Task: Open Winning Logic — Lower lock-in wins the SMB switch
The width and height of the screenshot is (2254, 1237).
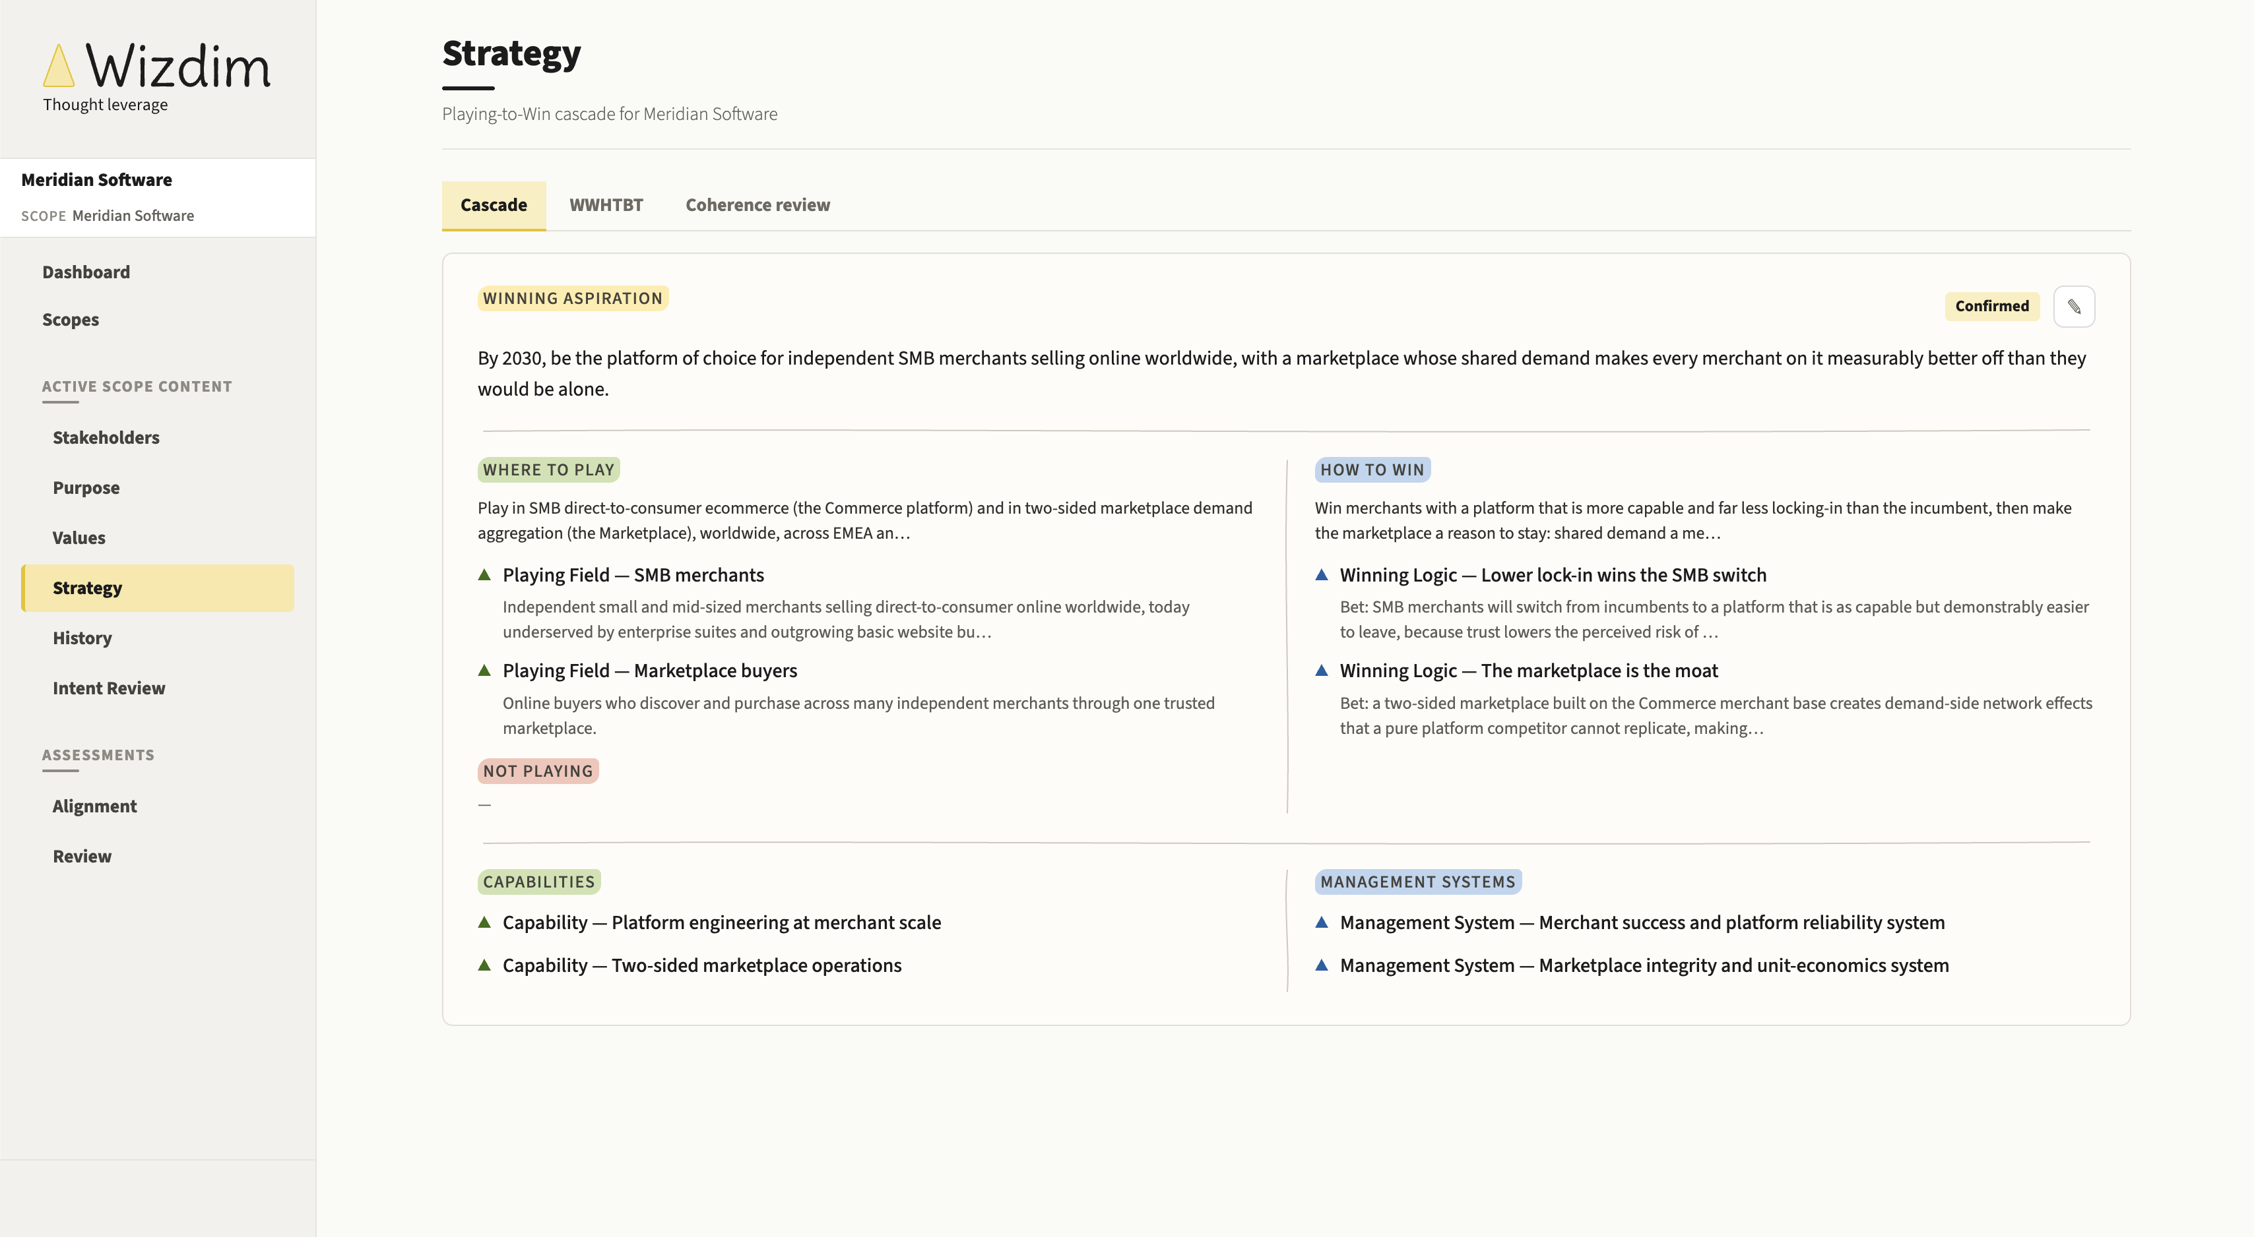Action: click(x=1553, y=574)
